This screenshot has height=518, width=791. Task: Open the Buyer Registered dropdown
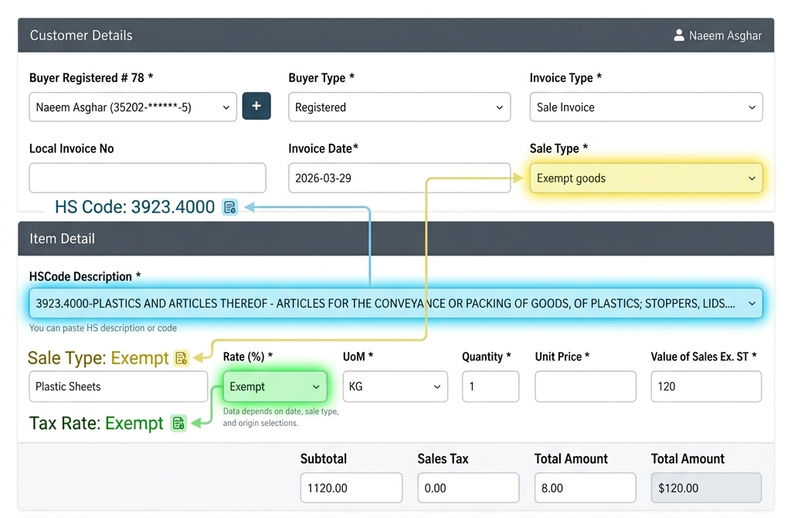click(133, 107)
